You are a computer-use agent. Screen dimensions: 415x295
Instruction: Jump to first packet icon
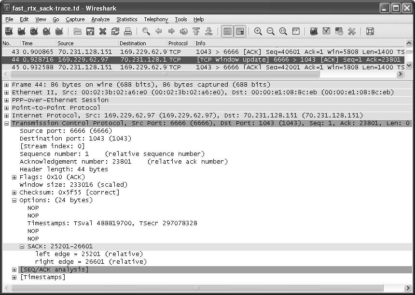pyautogui.click(x=196, y=31)
